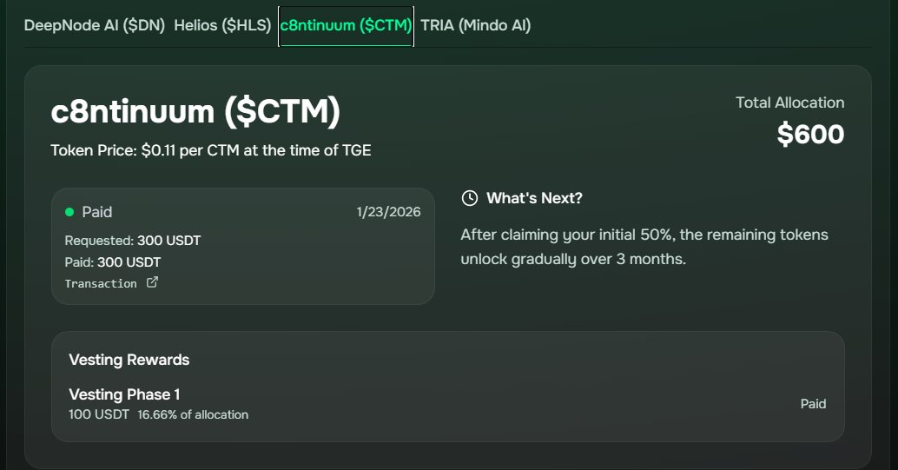Click the Total Allocation label

coord(789,103)
